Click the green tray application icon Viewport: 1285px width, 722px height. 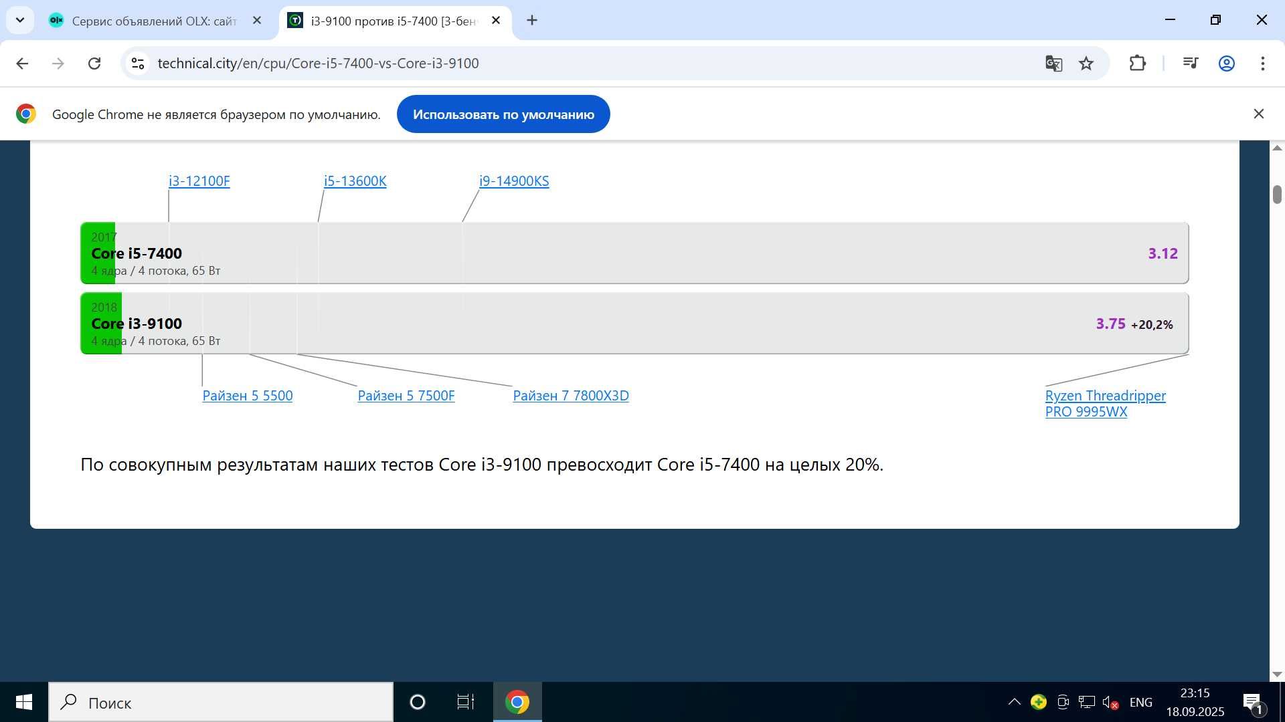tap(1039, 702)
